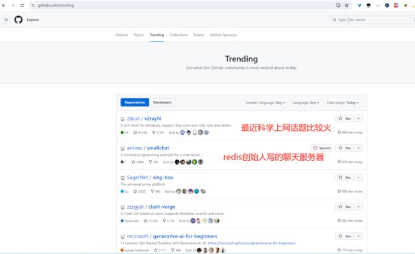This screenshot has width=415, height=254.
Task: Open the 2dust / v2rayN repository
Action: (144, 119)
